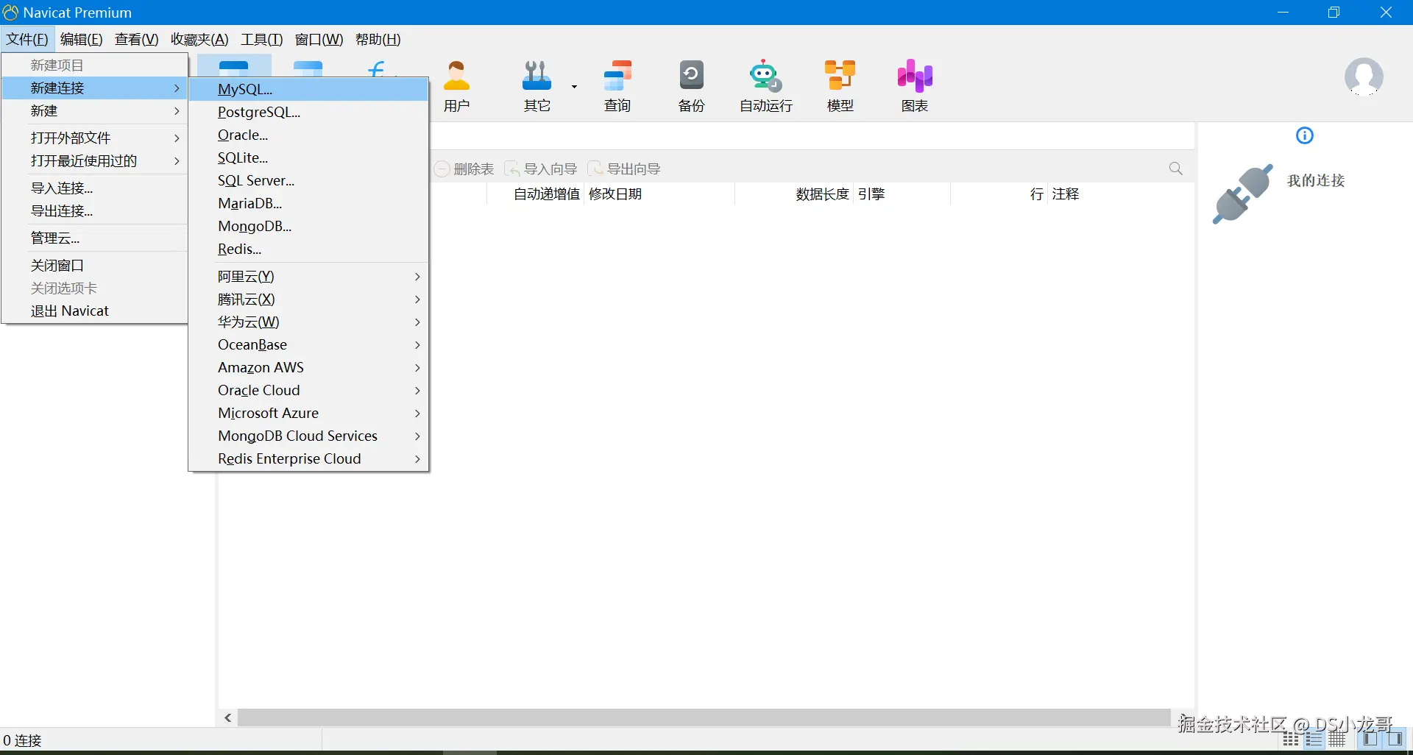Open the 文件 (File) menu
Screen dimensions: 1413x755
click(x=27, y=40)
